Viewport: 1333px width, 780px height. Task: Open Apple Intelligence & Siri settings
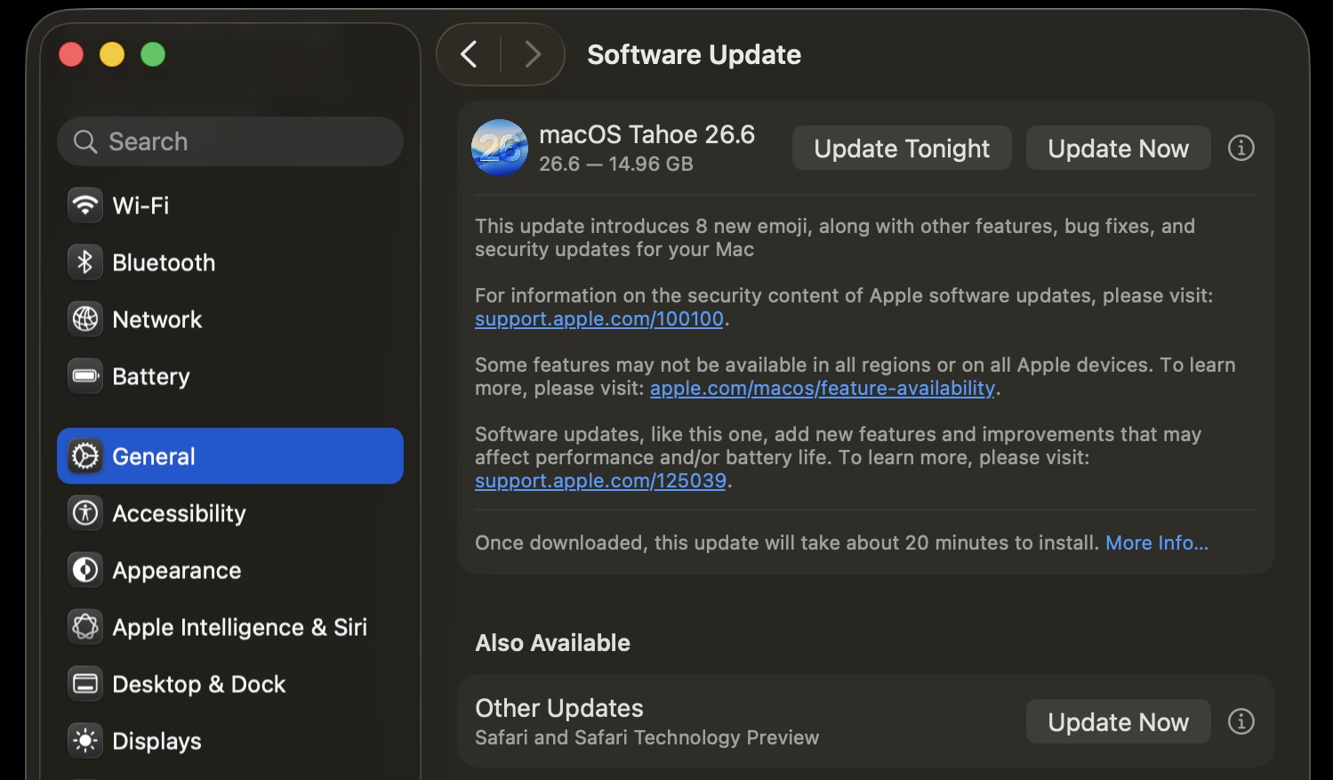(230, 627)
